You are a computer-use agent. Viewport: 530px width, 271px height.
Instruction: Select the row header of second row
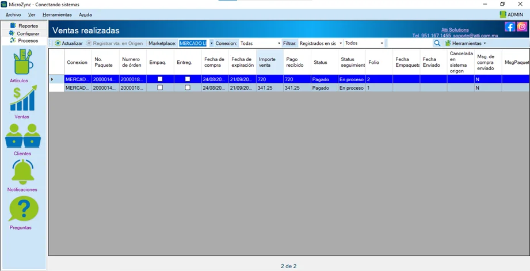56,87
